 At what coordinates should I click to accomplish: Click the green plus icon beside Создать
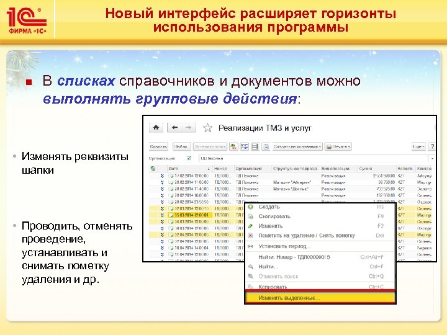[x=251, y=207]
